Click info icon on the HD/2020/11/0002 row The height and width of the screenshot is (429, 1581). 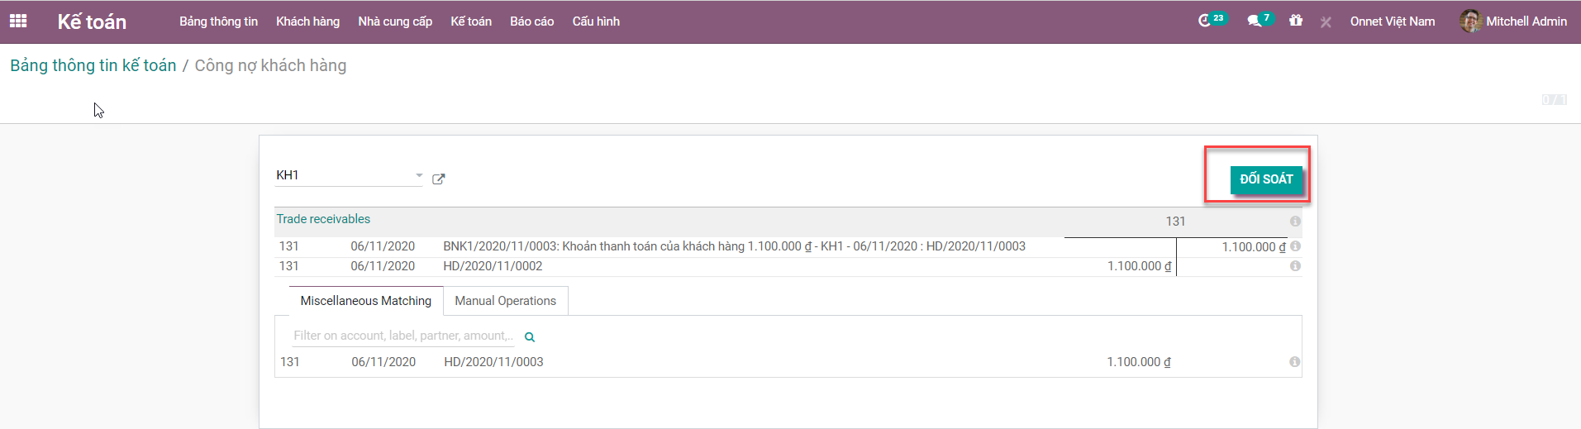tap(1295, 266)
